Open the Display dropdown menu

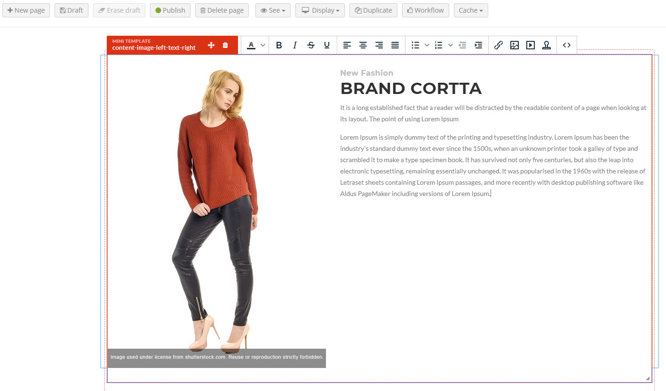(320, 10)
